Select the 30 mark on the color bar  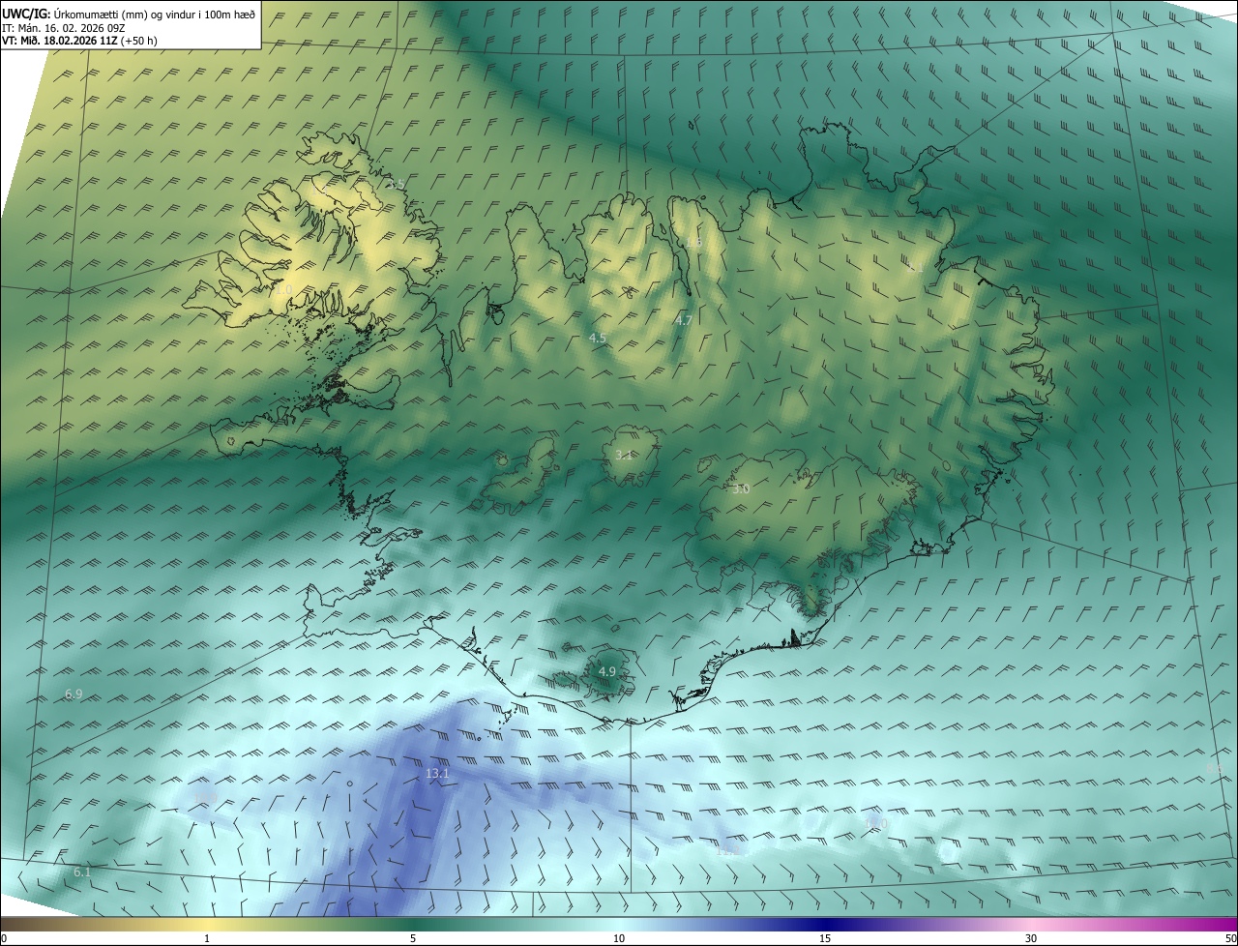(x=1031, y=938)
